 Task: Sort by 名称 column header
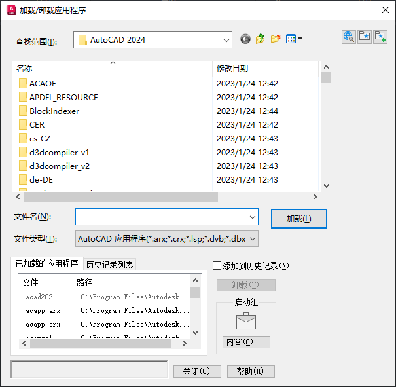(x=112, y=69)
